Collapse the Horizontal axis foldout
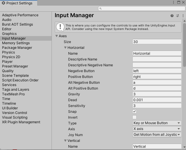 tap(65, 48)
